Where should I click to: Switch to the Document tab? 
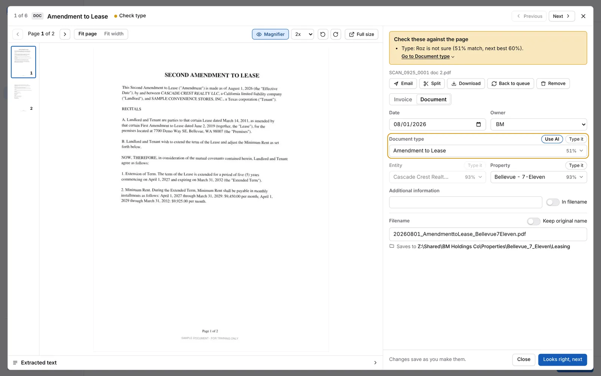click(x=433, y=100)
